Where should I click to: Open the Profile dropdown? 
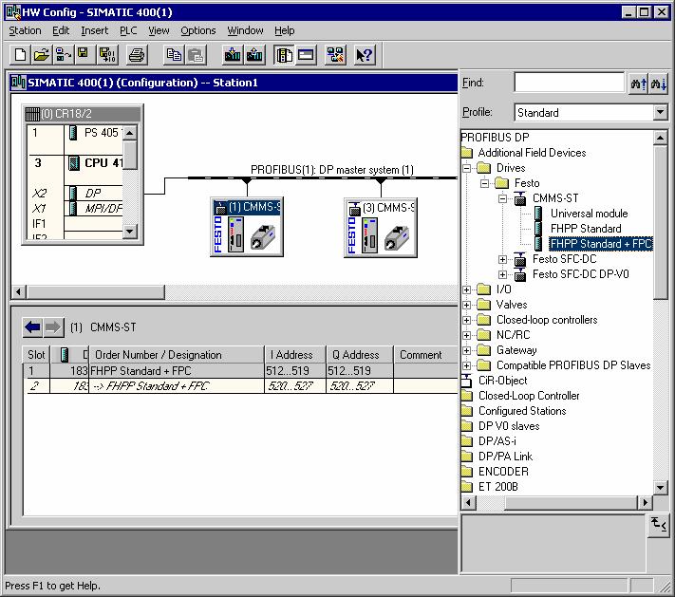pyautogui.click(x=660, y=112)
